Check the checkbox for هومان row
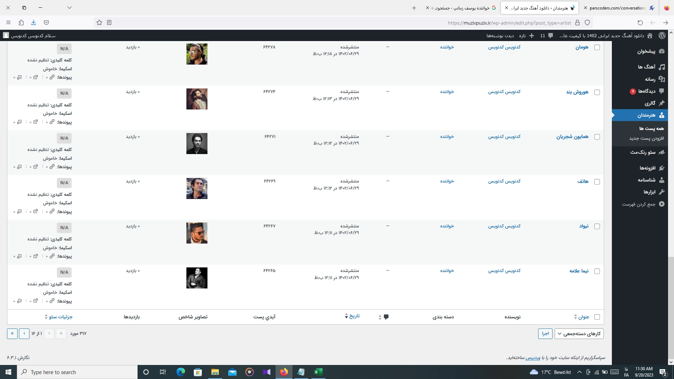Viewport: 674px width, 379px height. tap(597, 47)
